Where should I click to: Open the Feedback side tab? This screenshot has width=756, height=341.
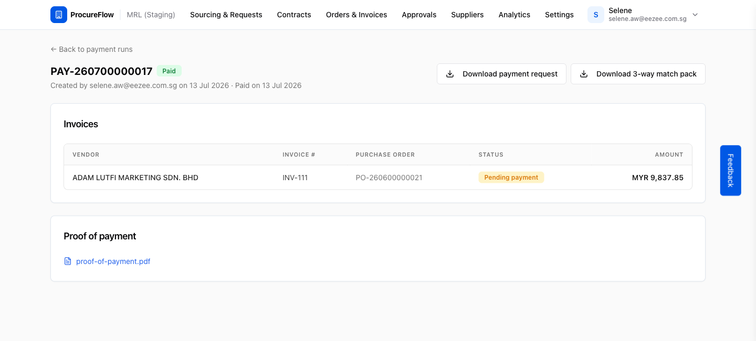pos(730,170)
